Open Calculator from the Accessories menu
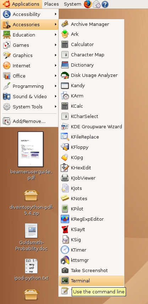 tap(91, 44)
